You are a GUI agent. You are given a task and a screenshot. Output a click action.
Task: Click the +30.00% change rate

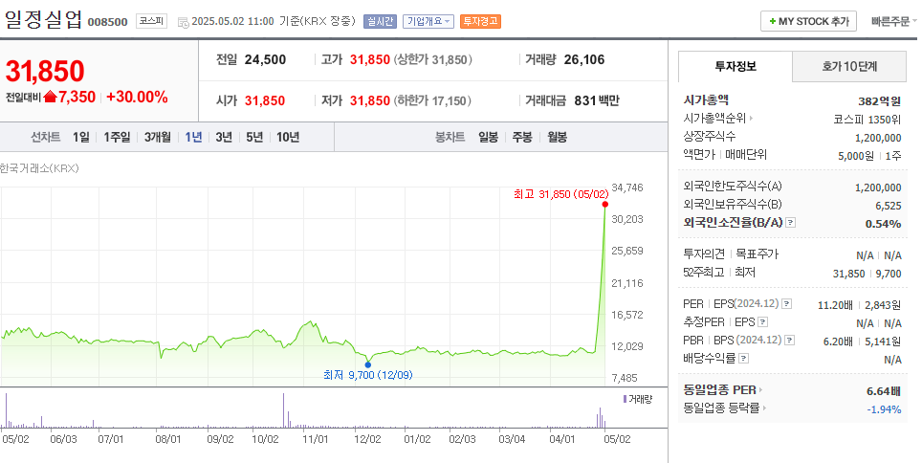tap(137, 97)
